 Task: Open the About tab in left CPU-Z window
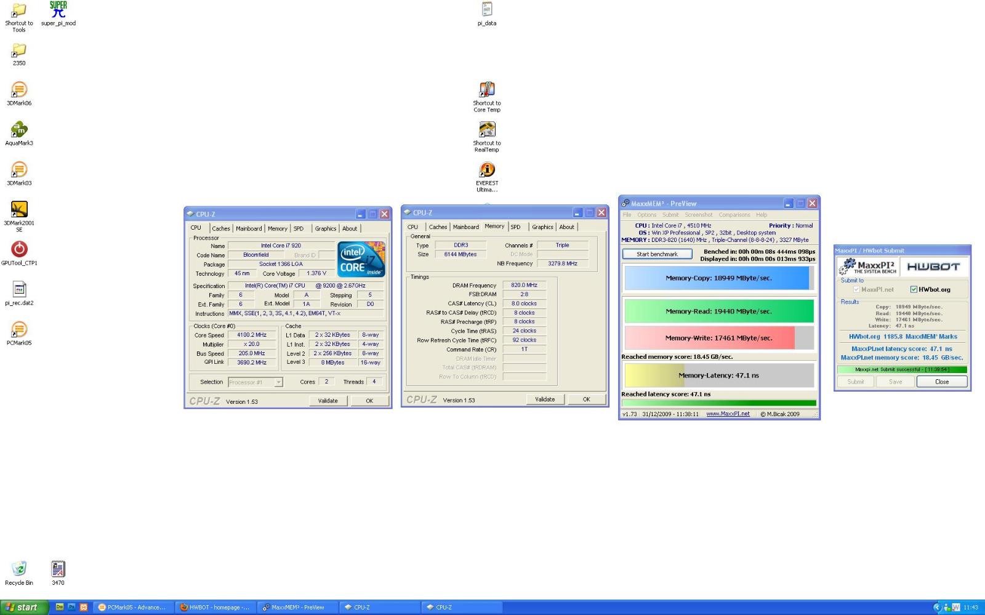pyautogui.click(x=350, y=228)
